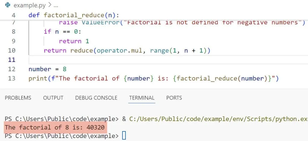Expand the breadcrumb ellipsis symbol path
The height and width of the screenshot is (141, 308).
pos(55,5)
